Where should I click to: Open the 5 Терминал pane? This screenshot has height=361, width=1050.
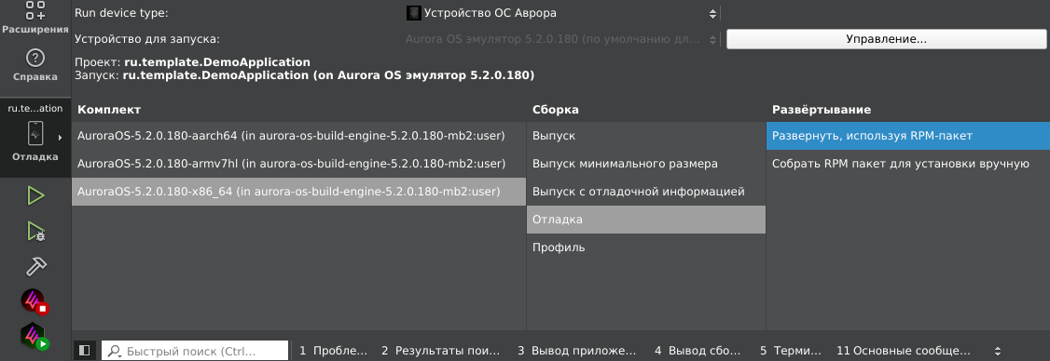790,351
